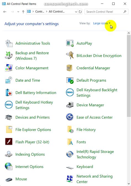131x186 pixels.
Task: Click the Forward navigation arrow
Action: [12, 12]
